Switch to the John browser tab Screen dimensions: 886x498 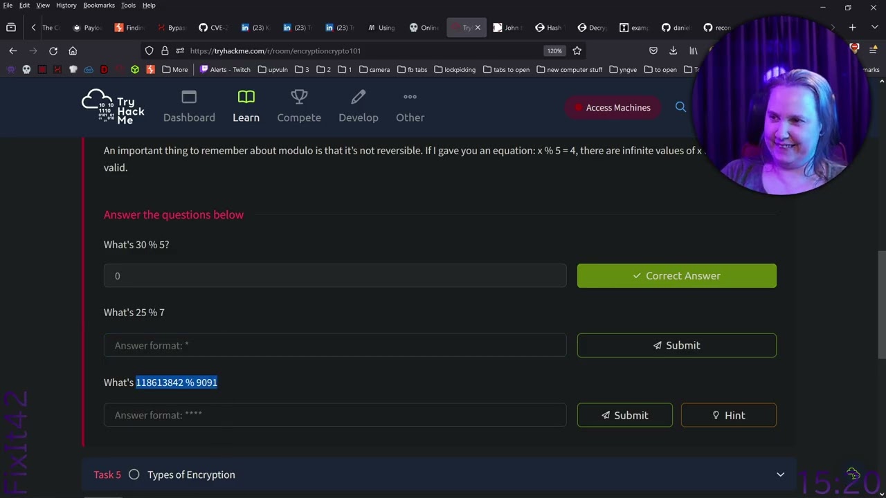coord(507,28)
